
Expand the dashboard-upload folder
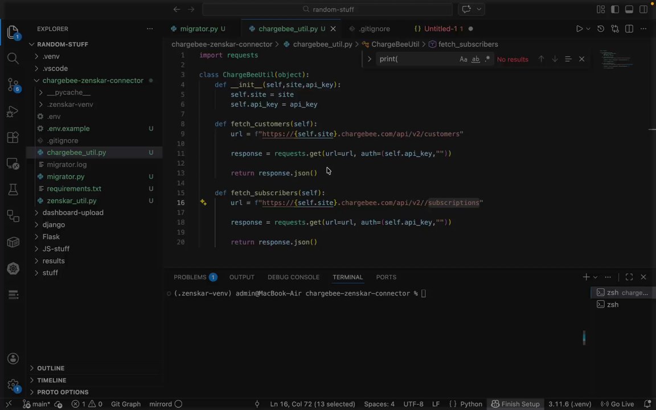click(73, 212)
